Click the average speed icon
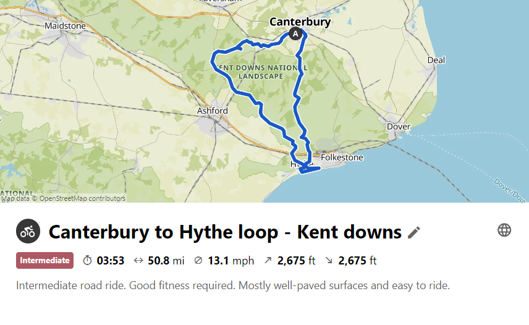This screenshot has height=325, width=529. tap(198, 261)
